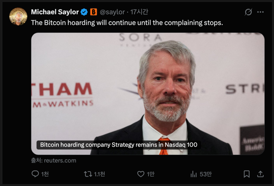Click the reply speech bubble icon
This screenshot has height=186, width=274.
[x=35, y=174]
